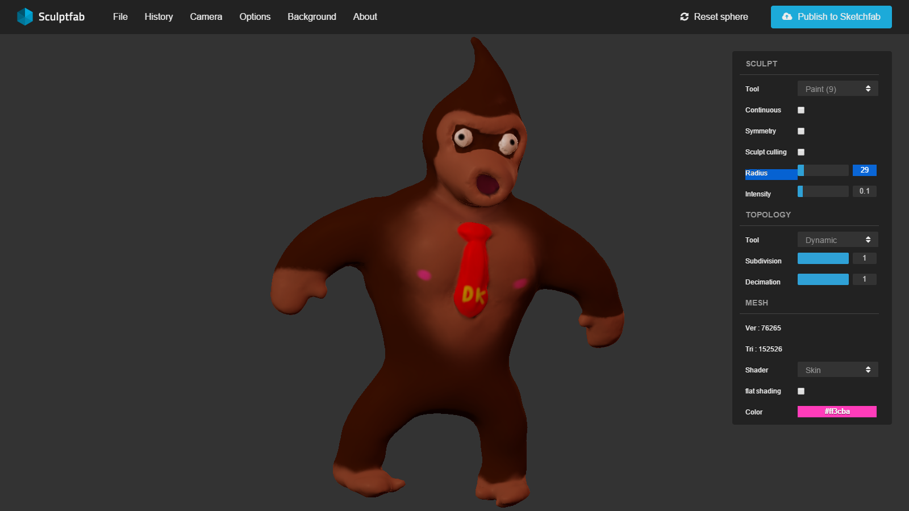Click the Shader label
This screenshot has width=909, height=511.
(757, 370)
